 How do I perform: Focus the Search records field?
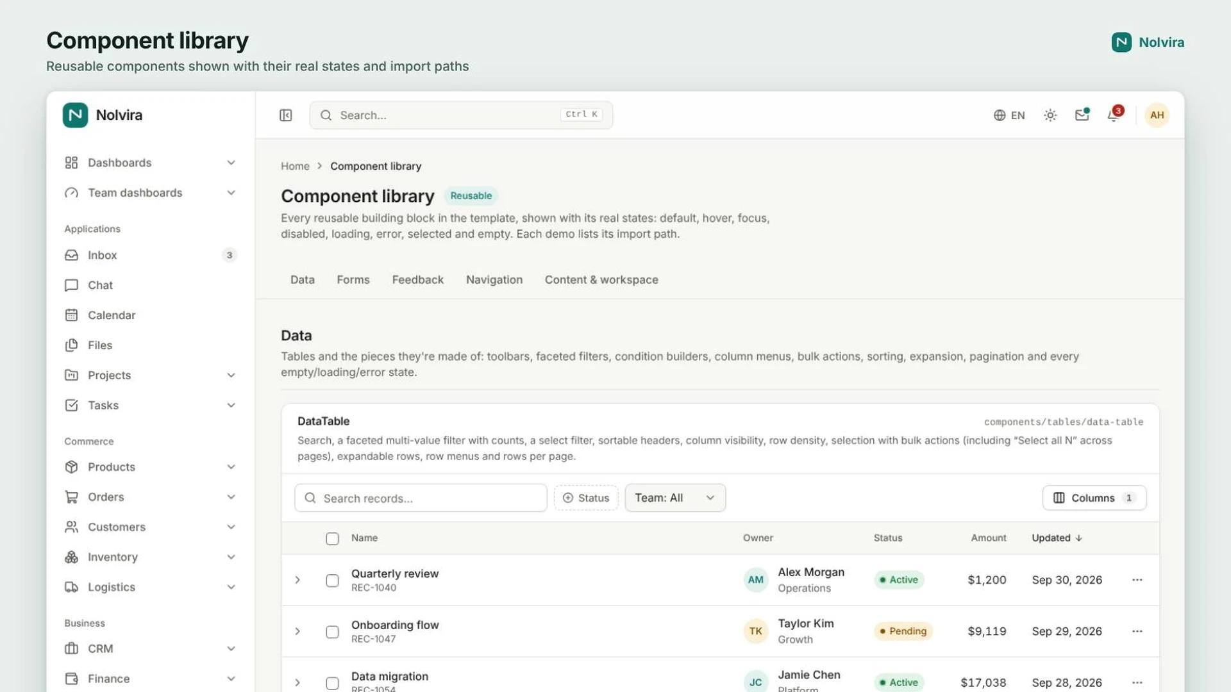point(421,498)
